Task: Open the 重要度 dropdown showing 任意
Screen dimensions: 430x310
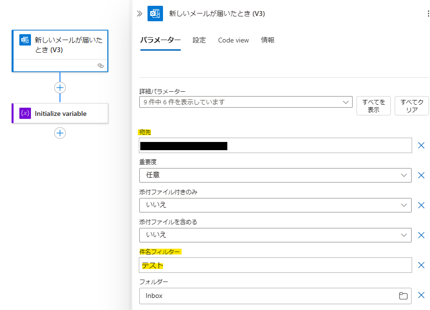Action: tap(275, 175)
